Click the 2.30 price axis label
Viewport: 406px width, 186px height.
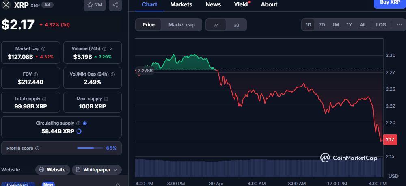click(x=390, y=55)
